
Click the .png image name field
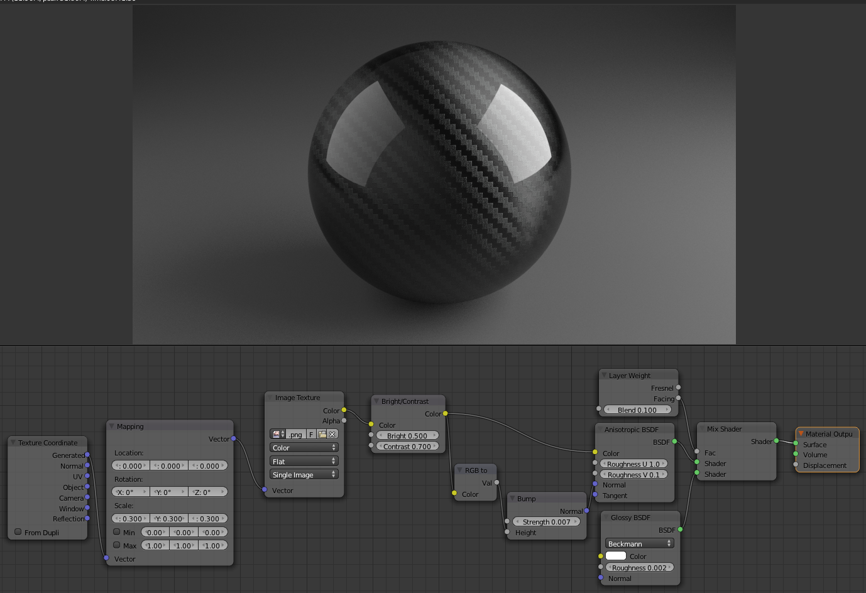[x=296, y=434]
